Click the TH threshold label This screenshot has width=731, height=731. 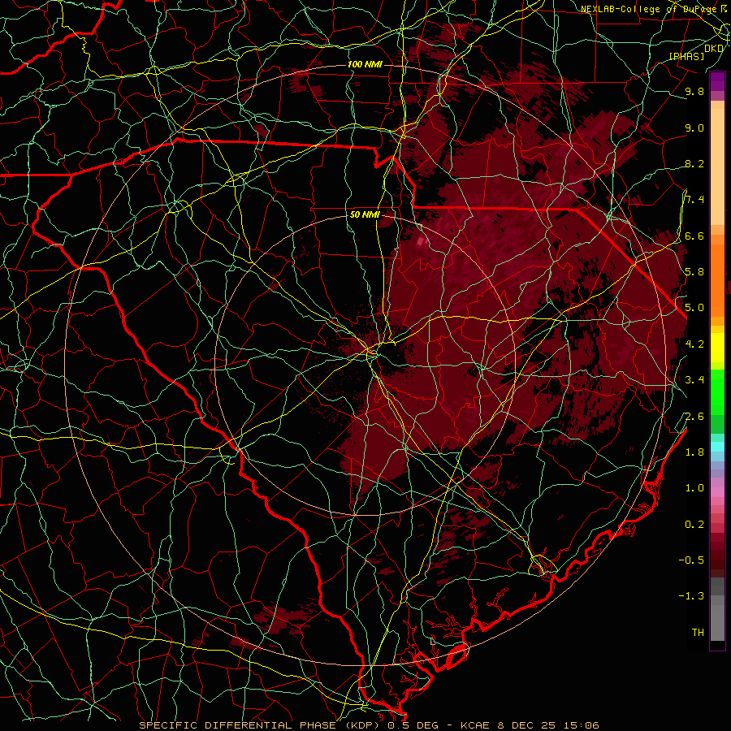pyautogui.click(x=698, y=633)
